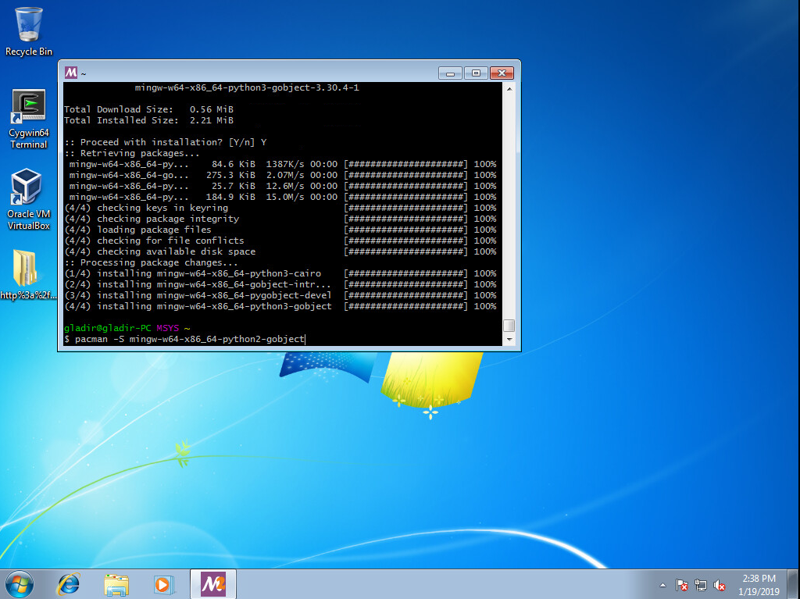The height and width of the screenshot is (599, 800).
Task: Click the terminal scrollbar thumb
Action: pos(509,326)
